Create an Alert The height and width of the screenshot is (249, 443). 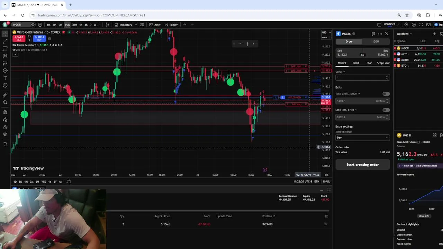tap(155, 25)
